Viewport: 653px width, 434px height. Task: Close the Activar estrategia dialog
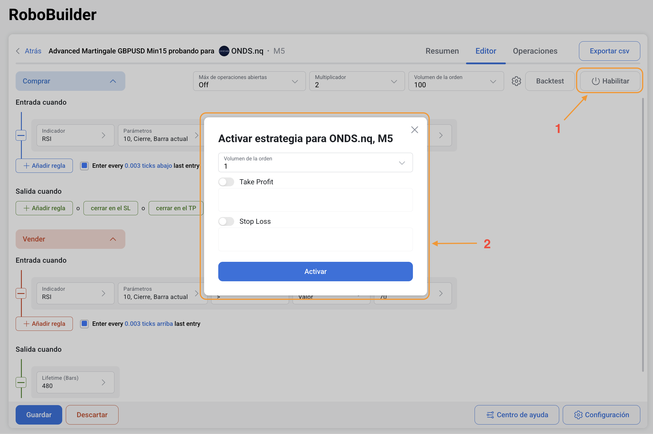[x=414, y=130]
